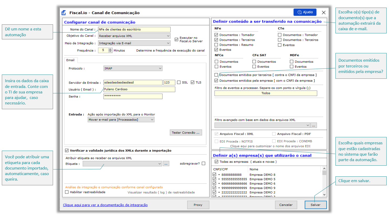Uncheck the Empresa DEMO 2 row checkbox
Screen dimensions: 389x216
(214, 192)
